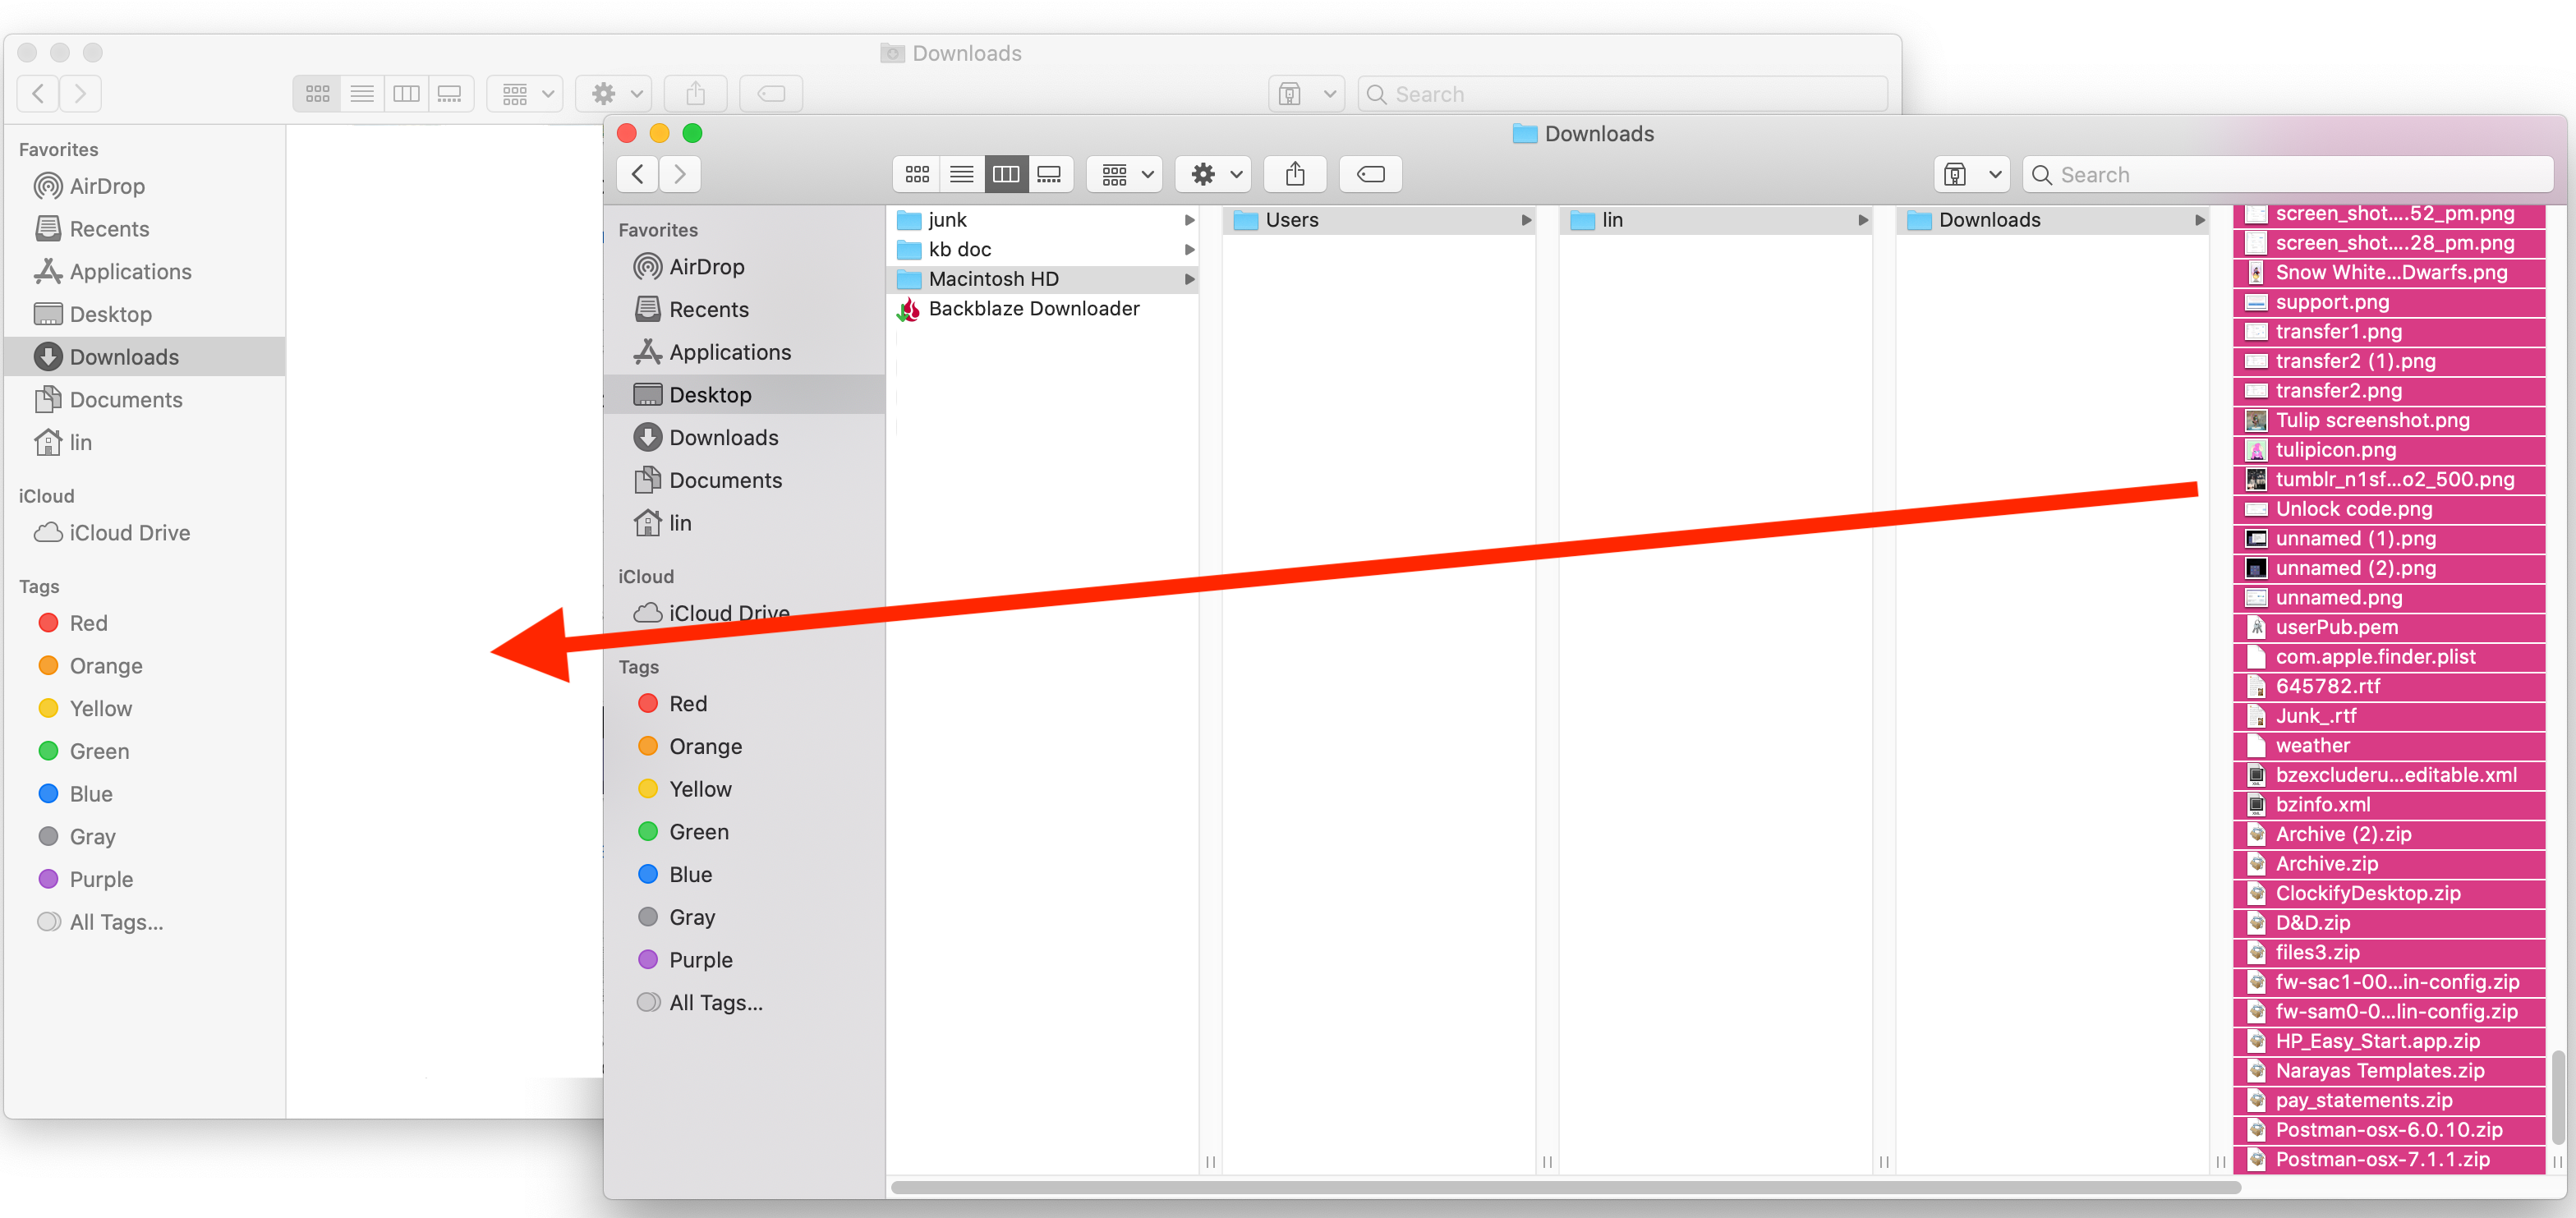
Task: Expand Downloads folder column arrow
Action: pos(2199,220)
